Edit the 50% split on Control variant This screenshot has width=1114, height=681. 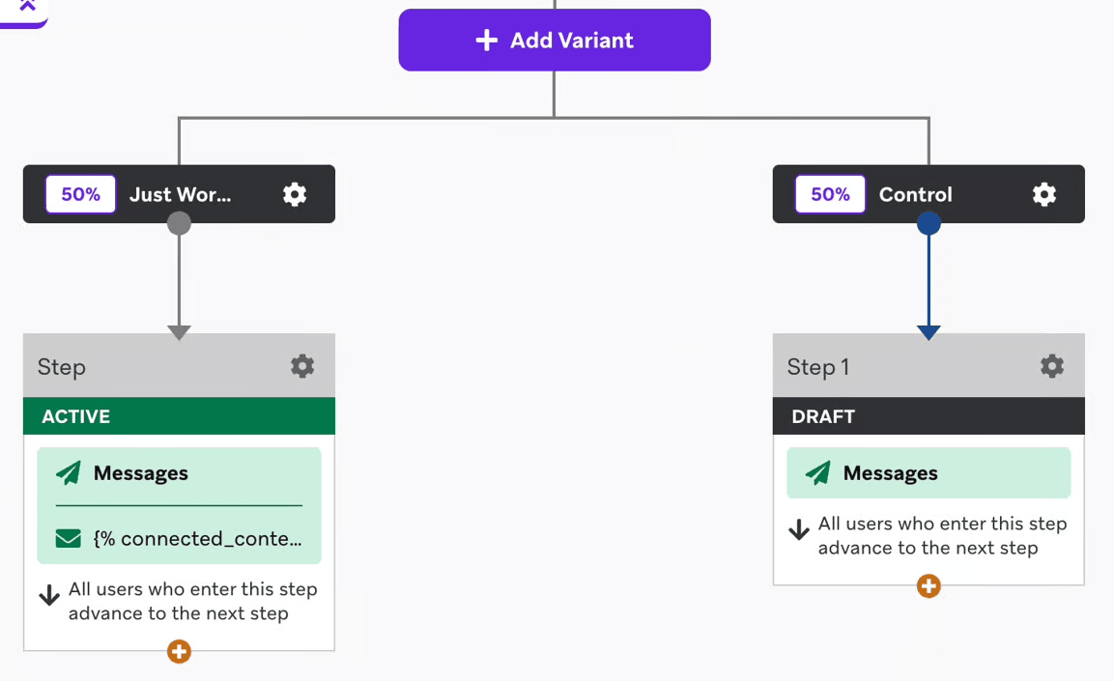pyautogui.click(x=830, y=194)
